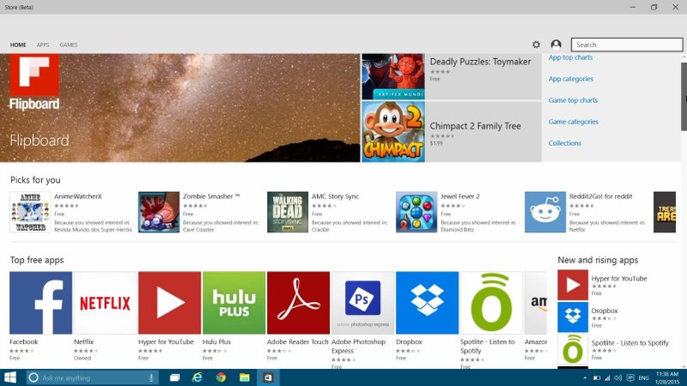687x386 pixels.
Task: Switch to the APPS tab
Action: [43, 45]
